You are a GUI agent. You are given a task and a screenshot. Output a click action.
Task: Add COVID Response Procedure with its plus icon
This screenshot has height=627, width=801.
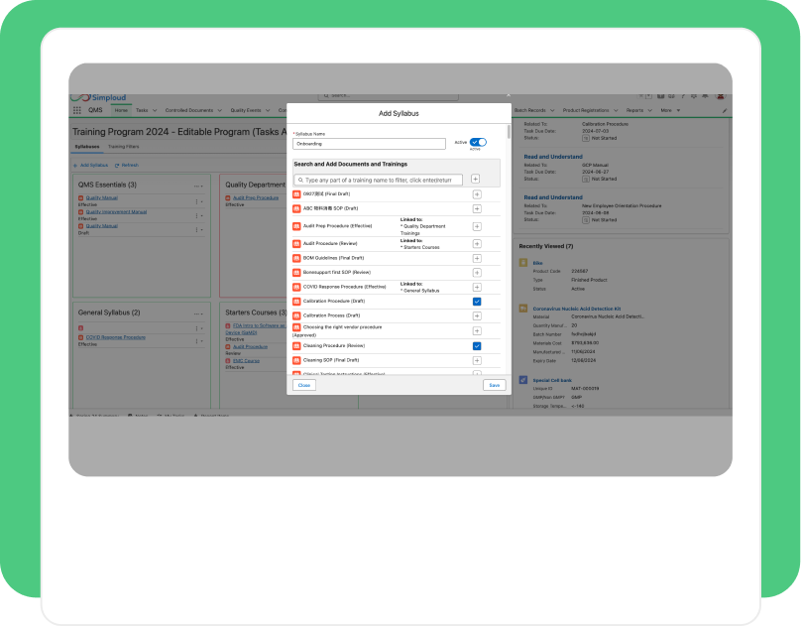pyautogui.click(x=477, y=288)
